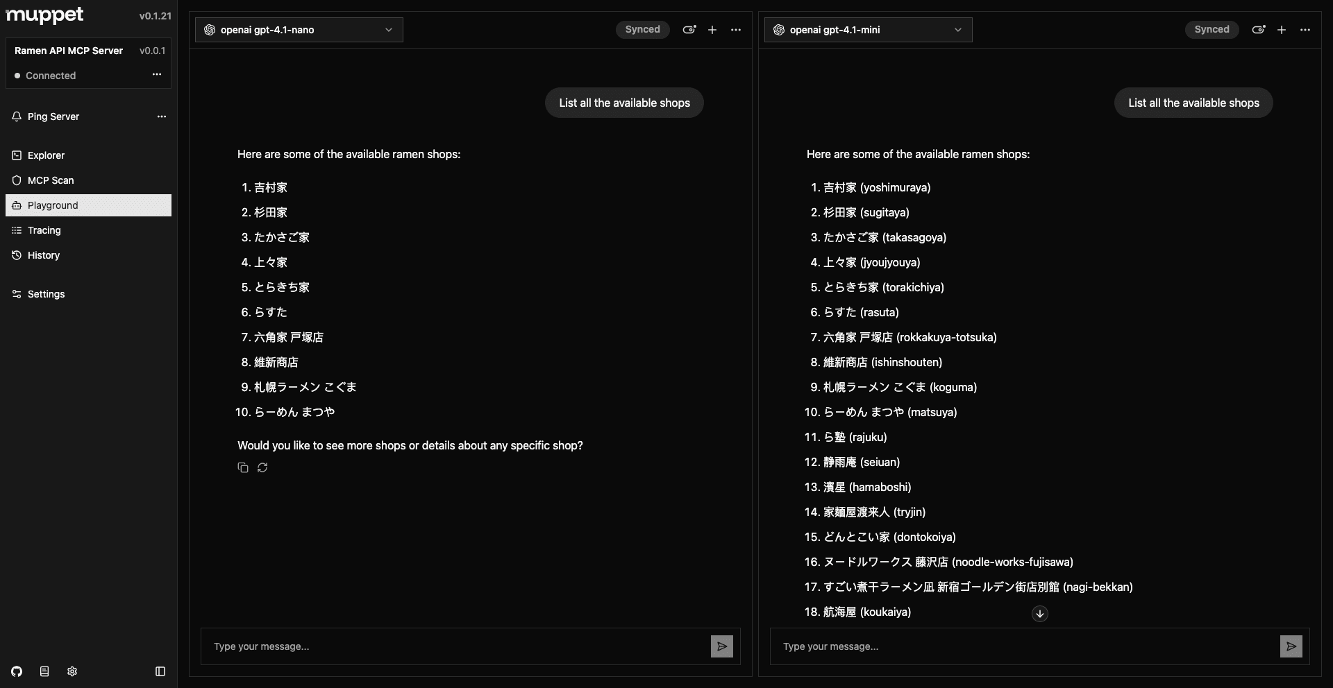Open the GitHub repository link icon

point(16,671)
